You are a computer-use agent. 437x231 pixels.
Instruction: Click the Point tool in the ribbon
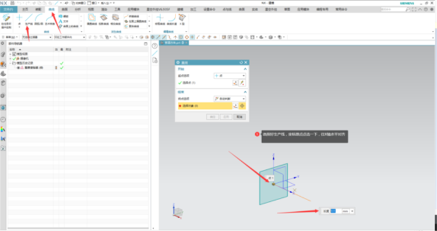[19, 20]
